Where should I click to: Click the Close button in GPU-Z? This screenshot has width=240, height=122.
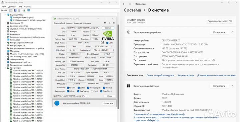point(109,96)
